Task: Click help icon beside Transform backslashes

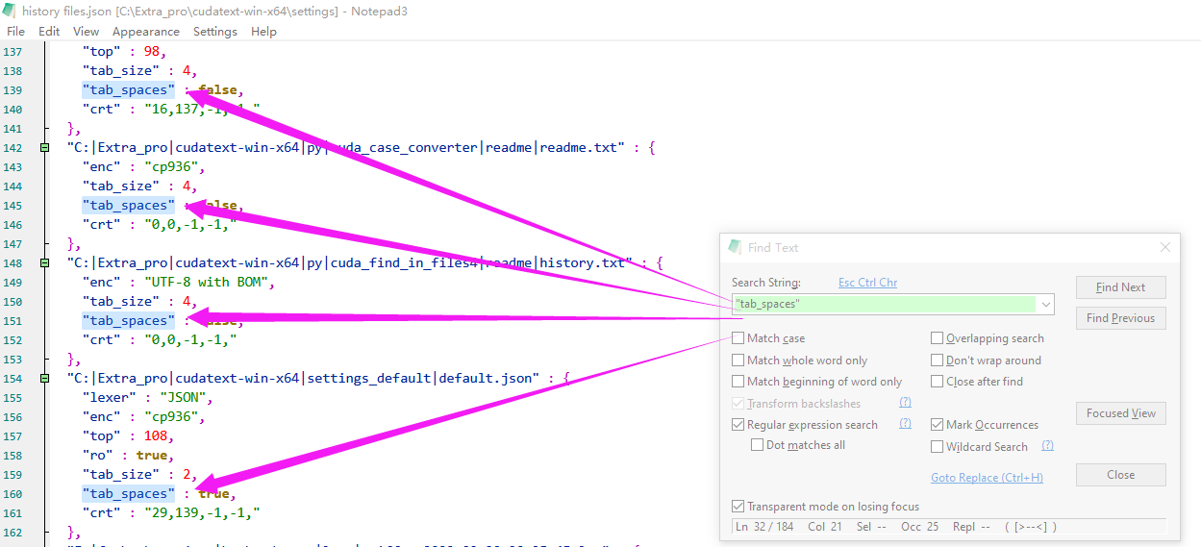Action: (x=905, y=403)
